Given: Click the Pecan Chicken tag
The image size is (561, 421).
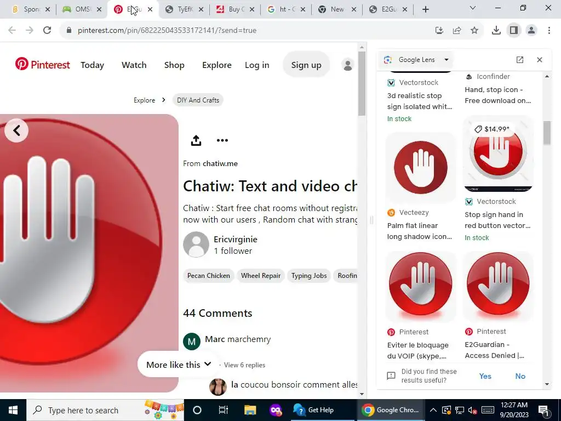Looking at the screenshot, I should (x=209, y=276).
